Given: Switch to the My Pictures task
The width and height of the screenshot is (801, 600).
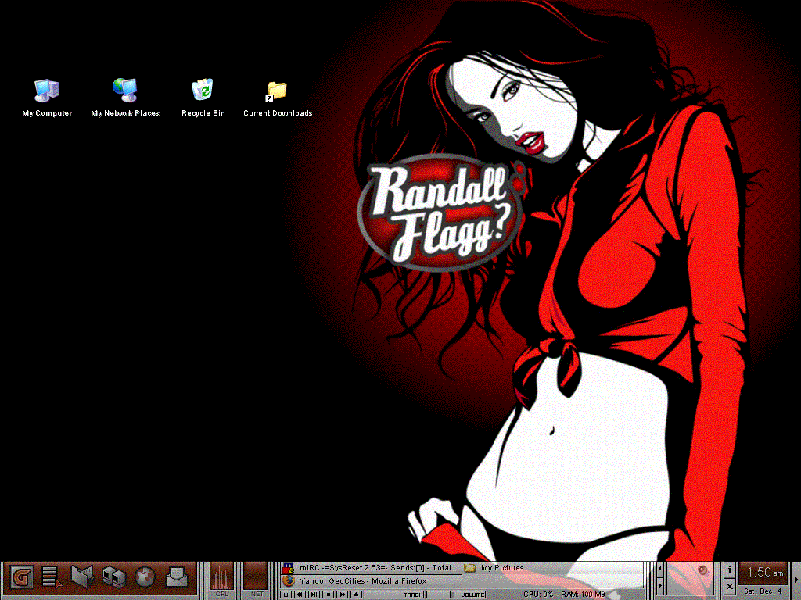Looking at the screenshot, I should [x=553, y=568].
